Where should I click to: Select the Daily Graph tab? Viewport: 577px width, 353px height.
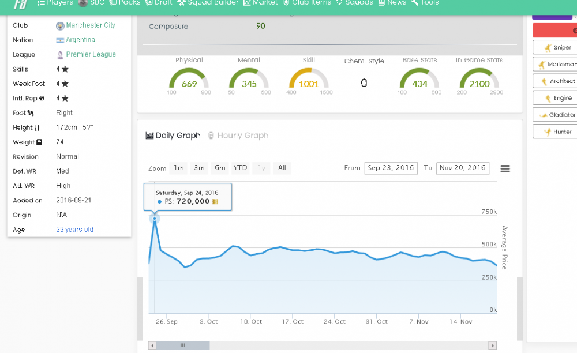(173, 136)
